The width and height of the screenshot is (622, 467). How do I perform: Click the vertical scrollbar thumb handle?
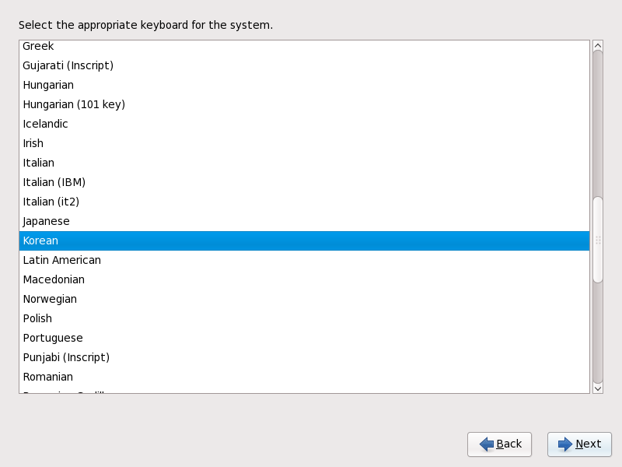pyautogui.click(x=598, y=240)
